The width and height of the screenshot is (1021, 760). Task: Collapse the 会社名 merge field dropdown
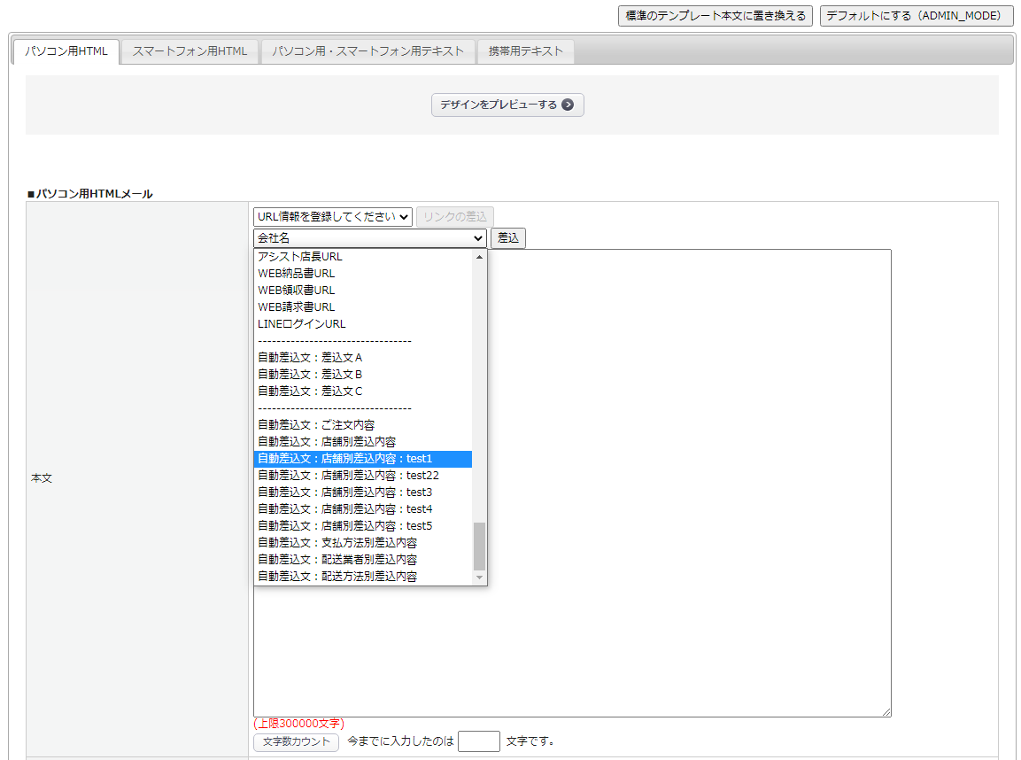(370, 238)
